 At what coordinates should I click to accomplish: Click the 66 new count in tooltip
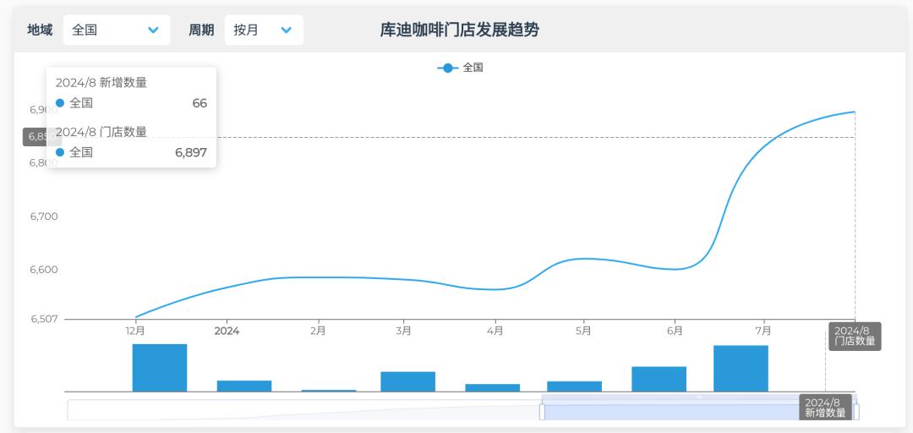200,104
